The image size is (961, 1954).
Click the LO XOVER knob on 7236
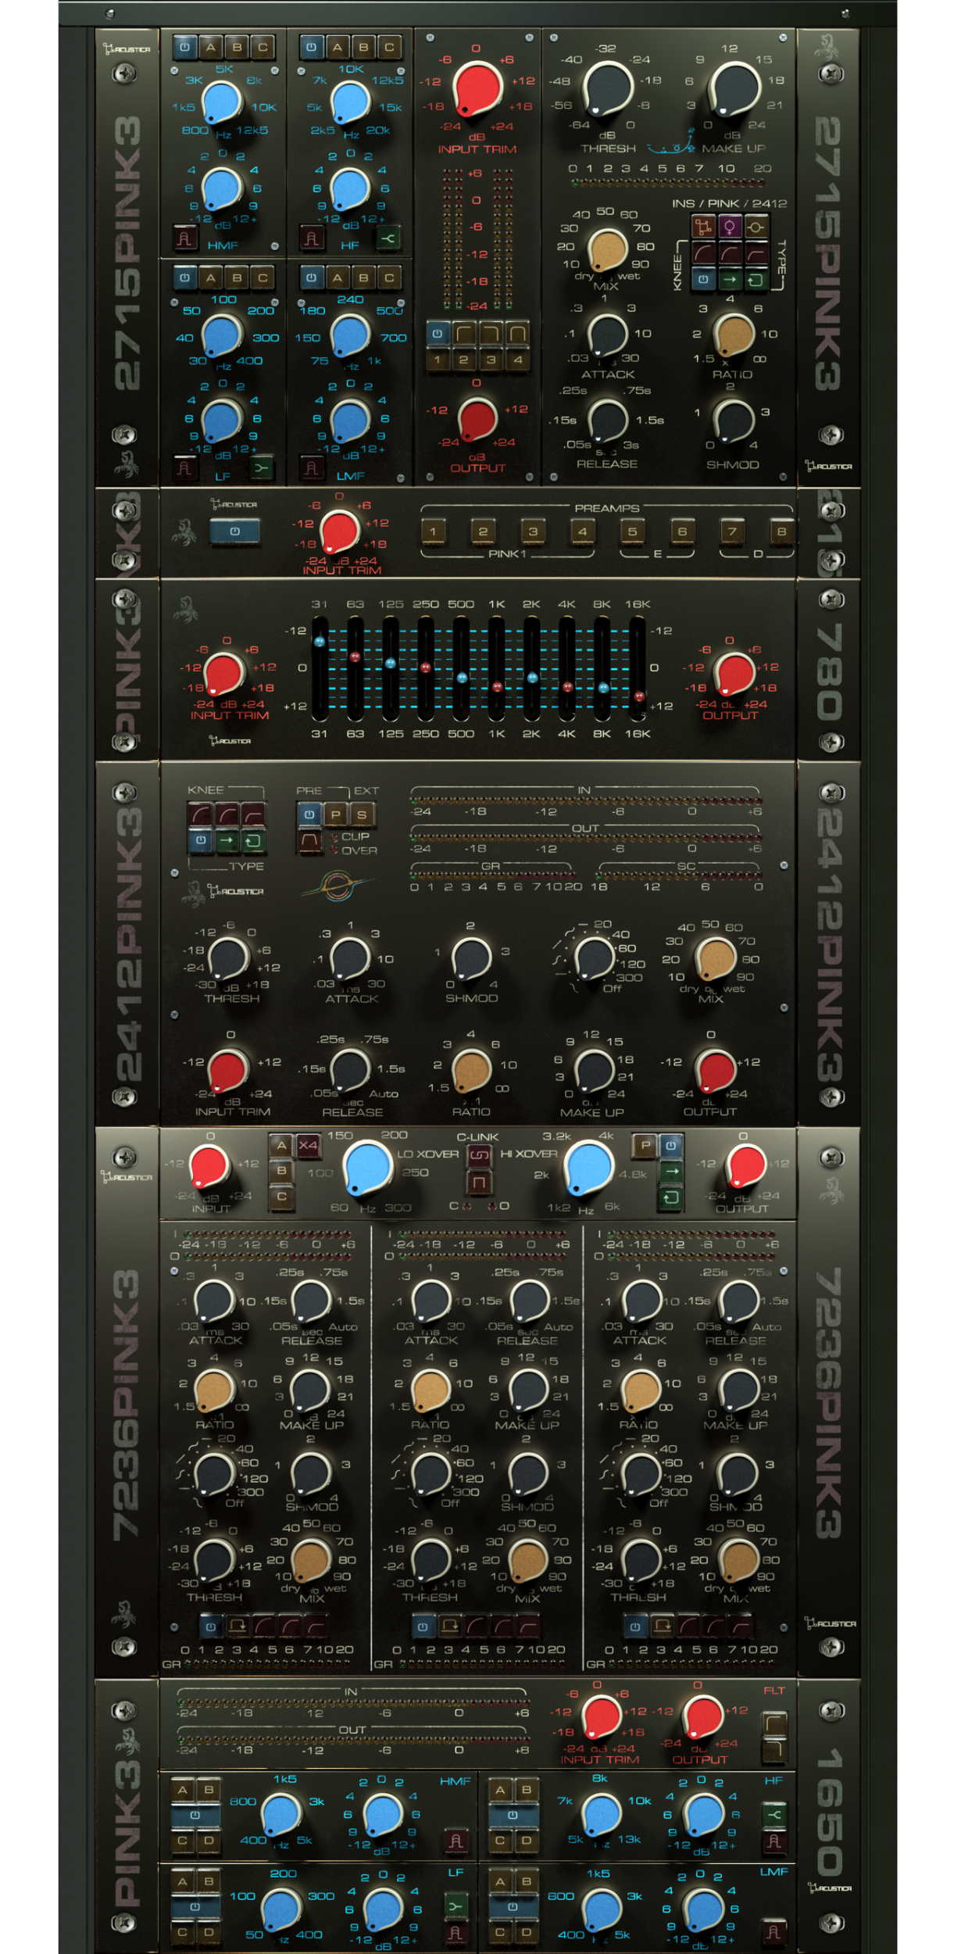click(x=367, y=1167)
